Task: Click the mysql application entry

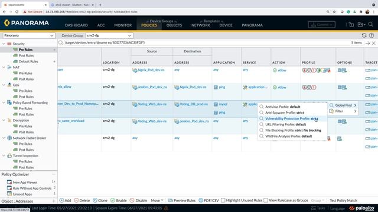Action: click(223, 104)
